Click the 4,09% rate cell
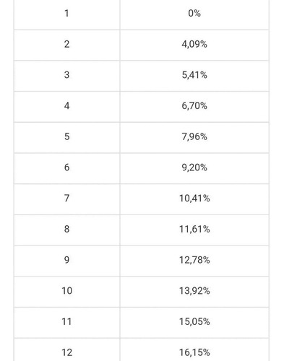Screen dimensions: 284x361 pyautogui.click(x=194, y=45)
